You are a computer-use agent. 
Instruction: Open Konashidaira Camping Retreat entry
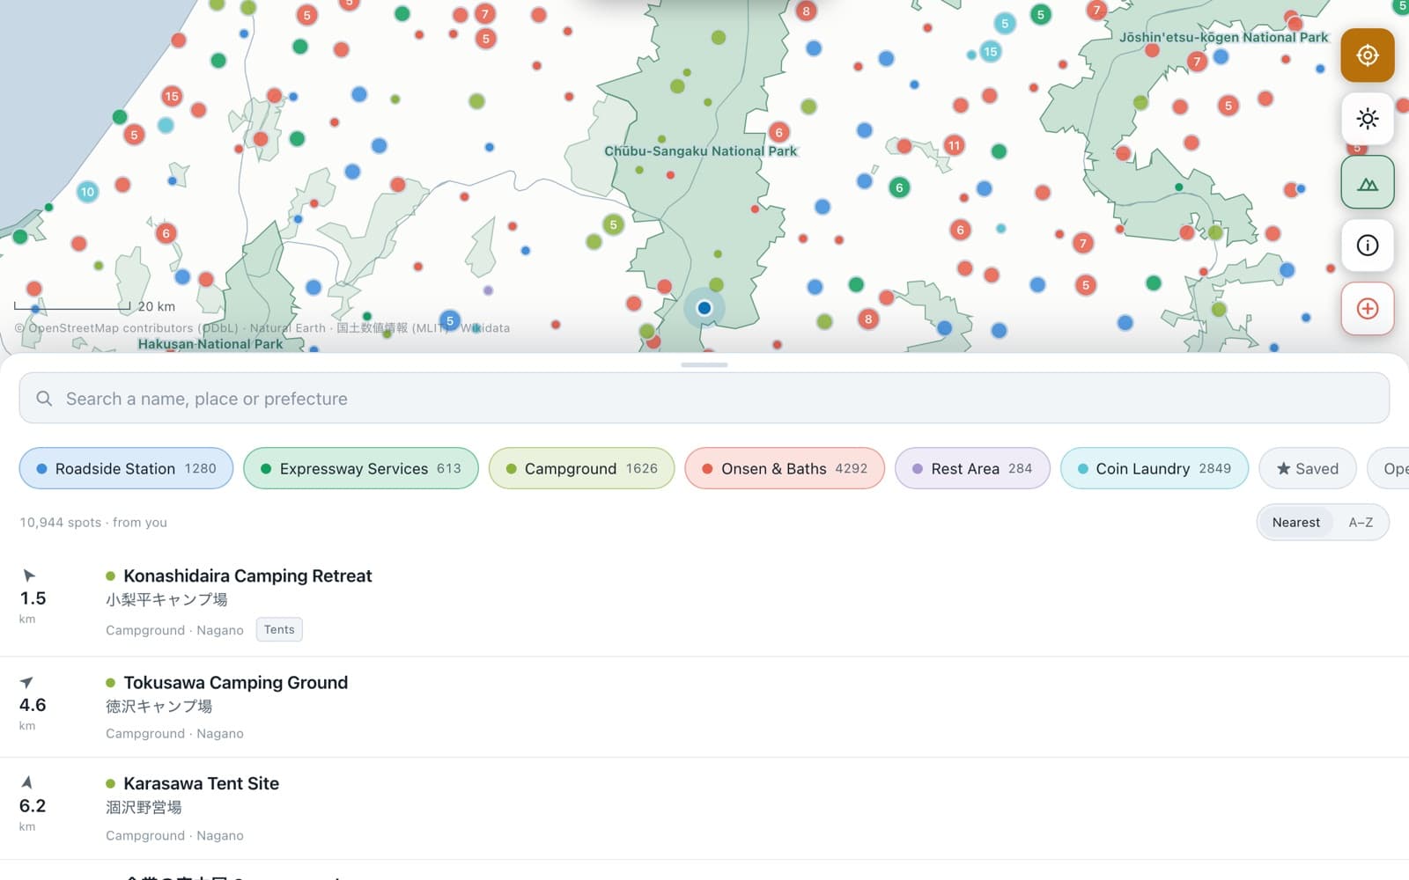click(x=704, y=603)
